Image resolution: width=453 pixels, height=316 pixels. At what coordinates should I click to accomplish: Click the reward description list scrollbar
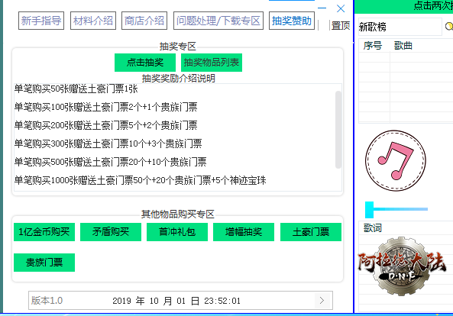(x=338, y=130)
